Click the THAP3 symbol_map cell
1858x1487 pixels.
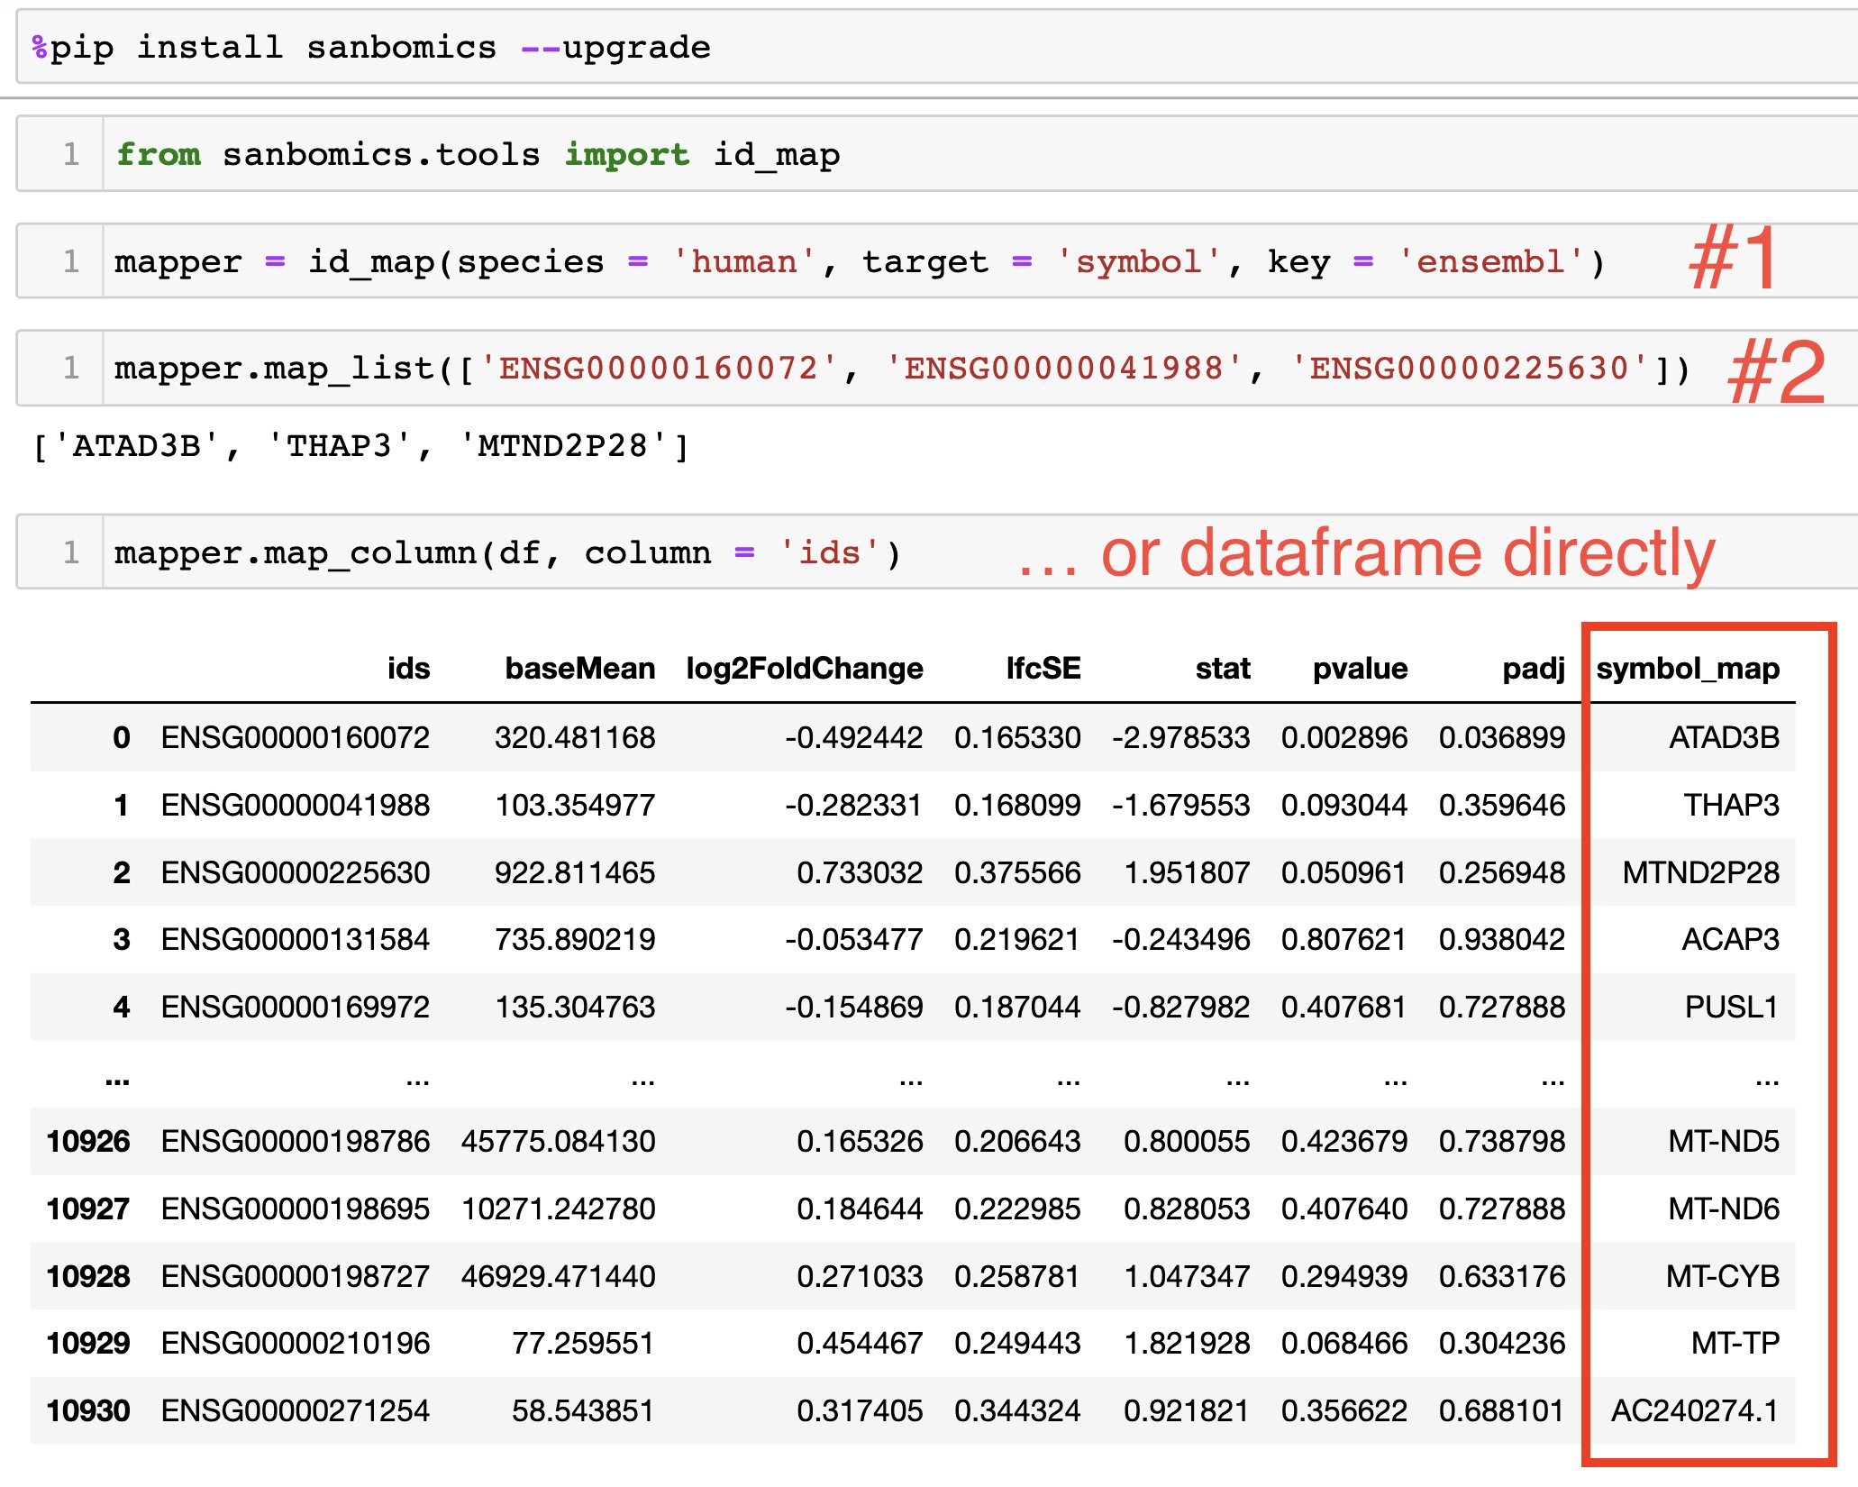pos(1731,805)
